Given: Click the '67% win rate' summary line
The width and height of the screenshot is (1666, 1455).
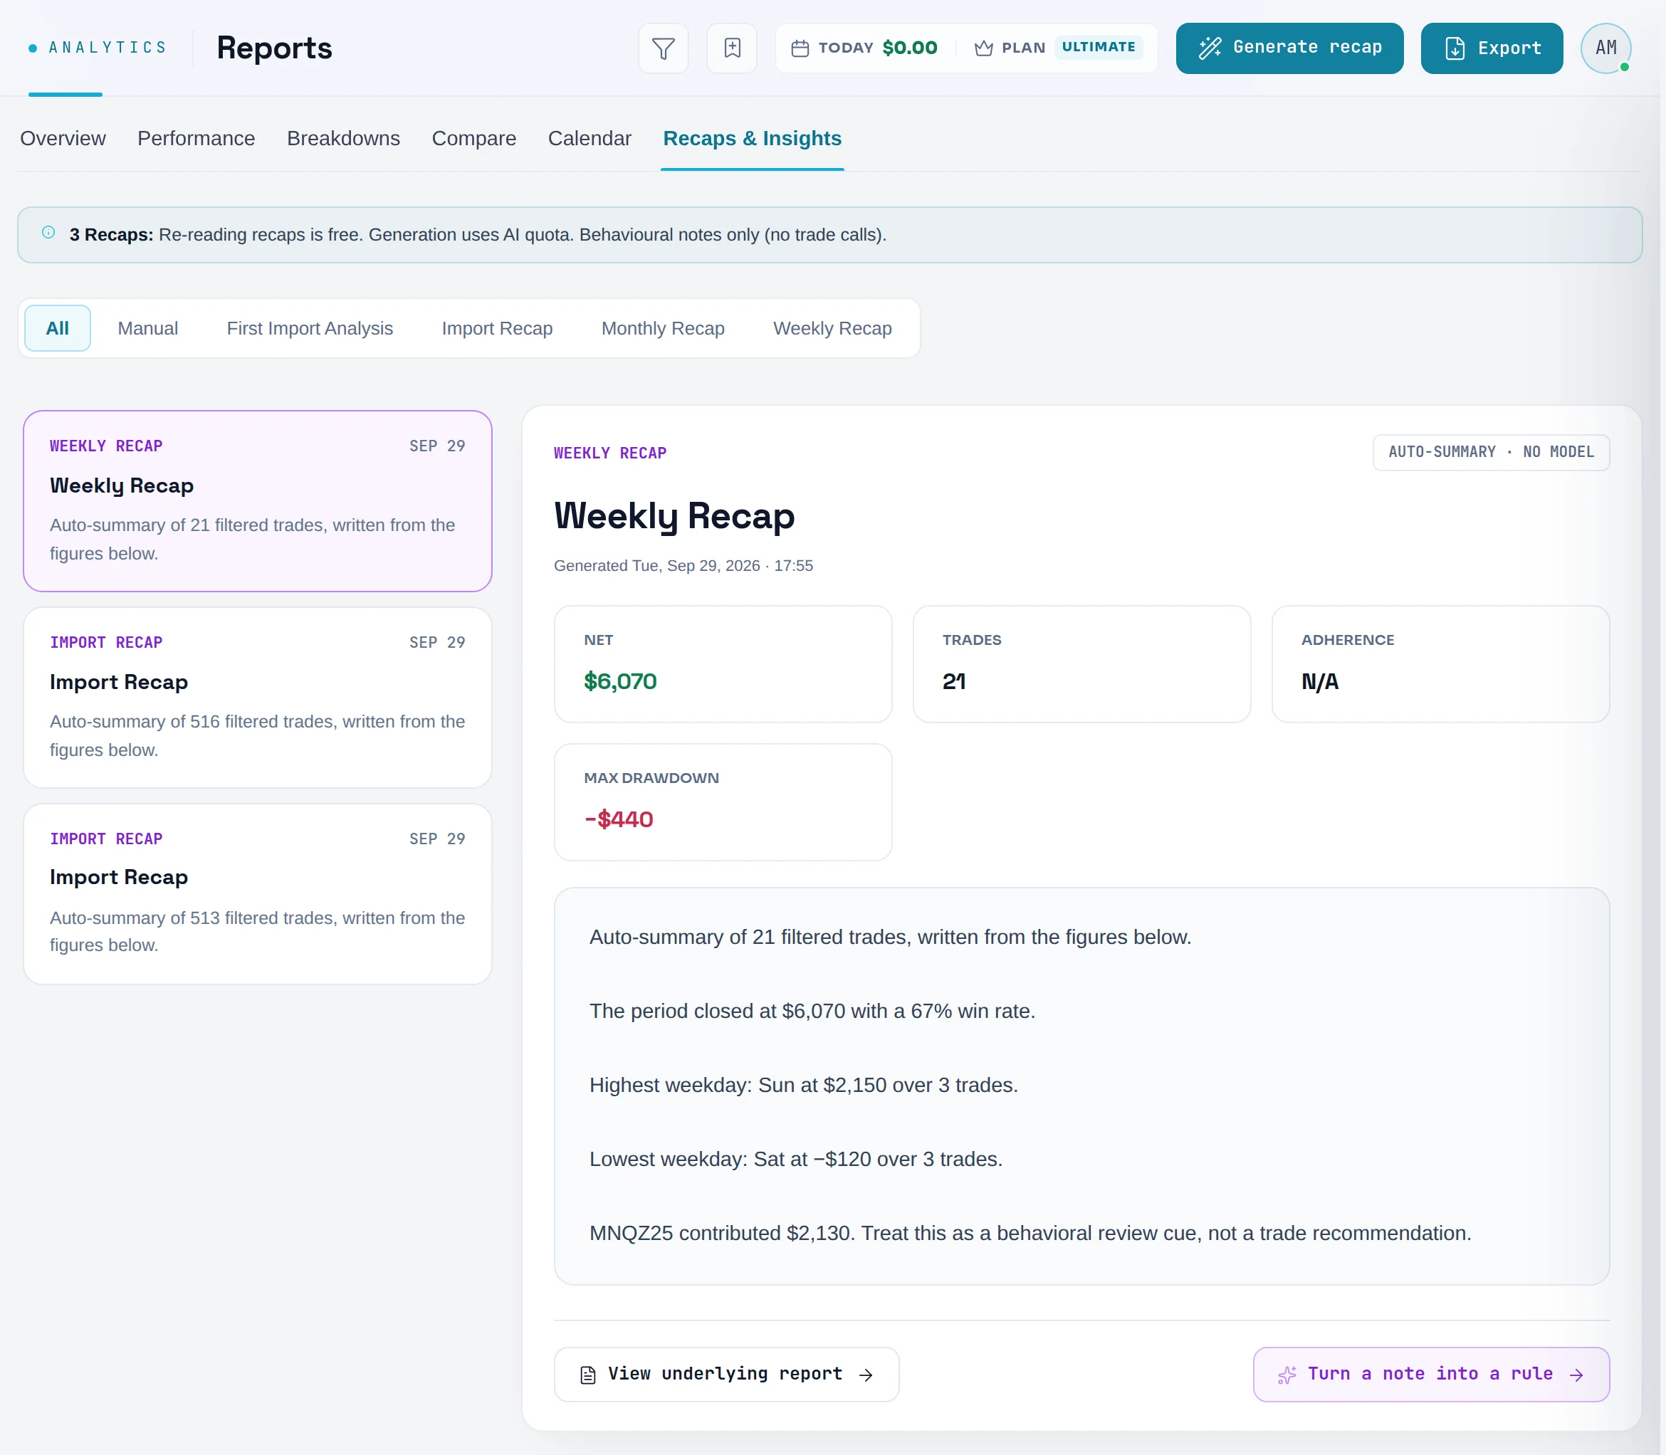Looking at the screenshot, I should [x=812, y=1012].
